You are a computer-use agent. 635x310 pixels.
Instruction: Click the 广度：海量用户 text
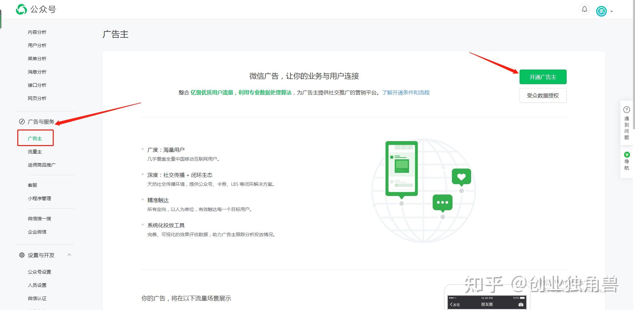tap(166, 150)
